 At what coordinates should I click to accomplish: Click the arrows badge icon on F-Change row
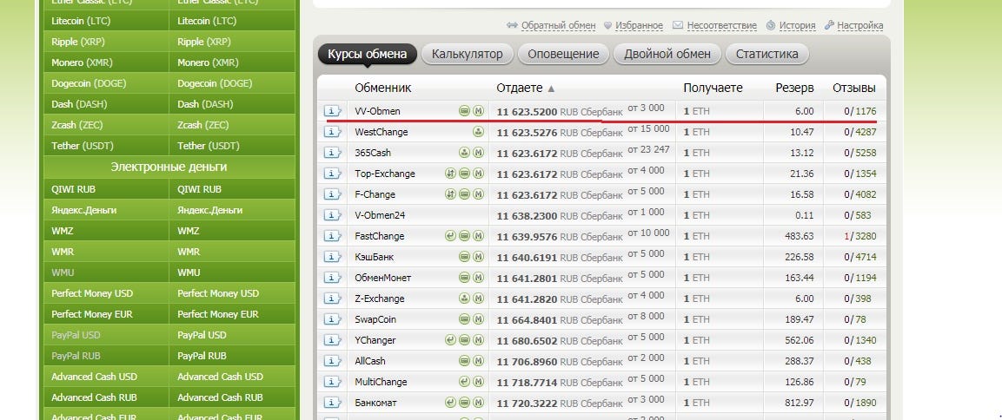tap(450, 194)
